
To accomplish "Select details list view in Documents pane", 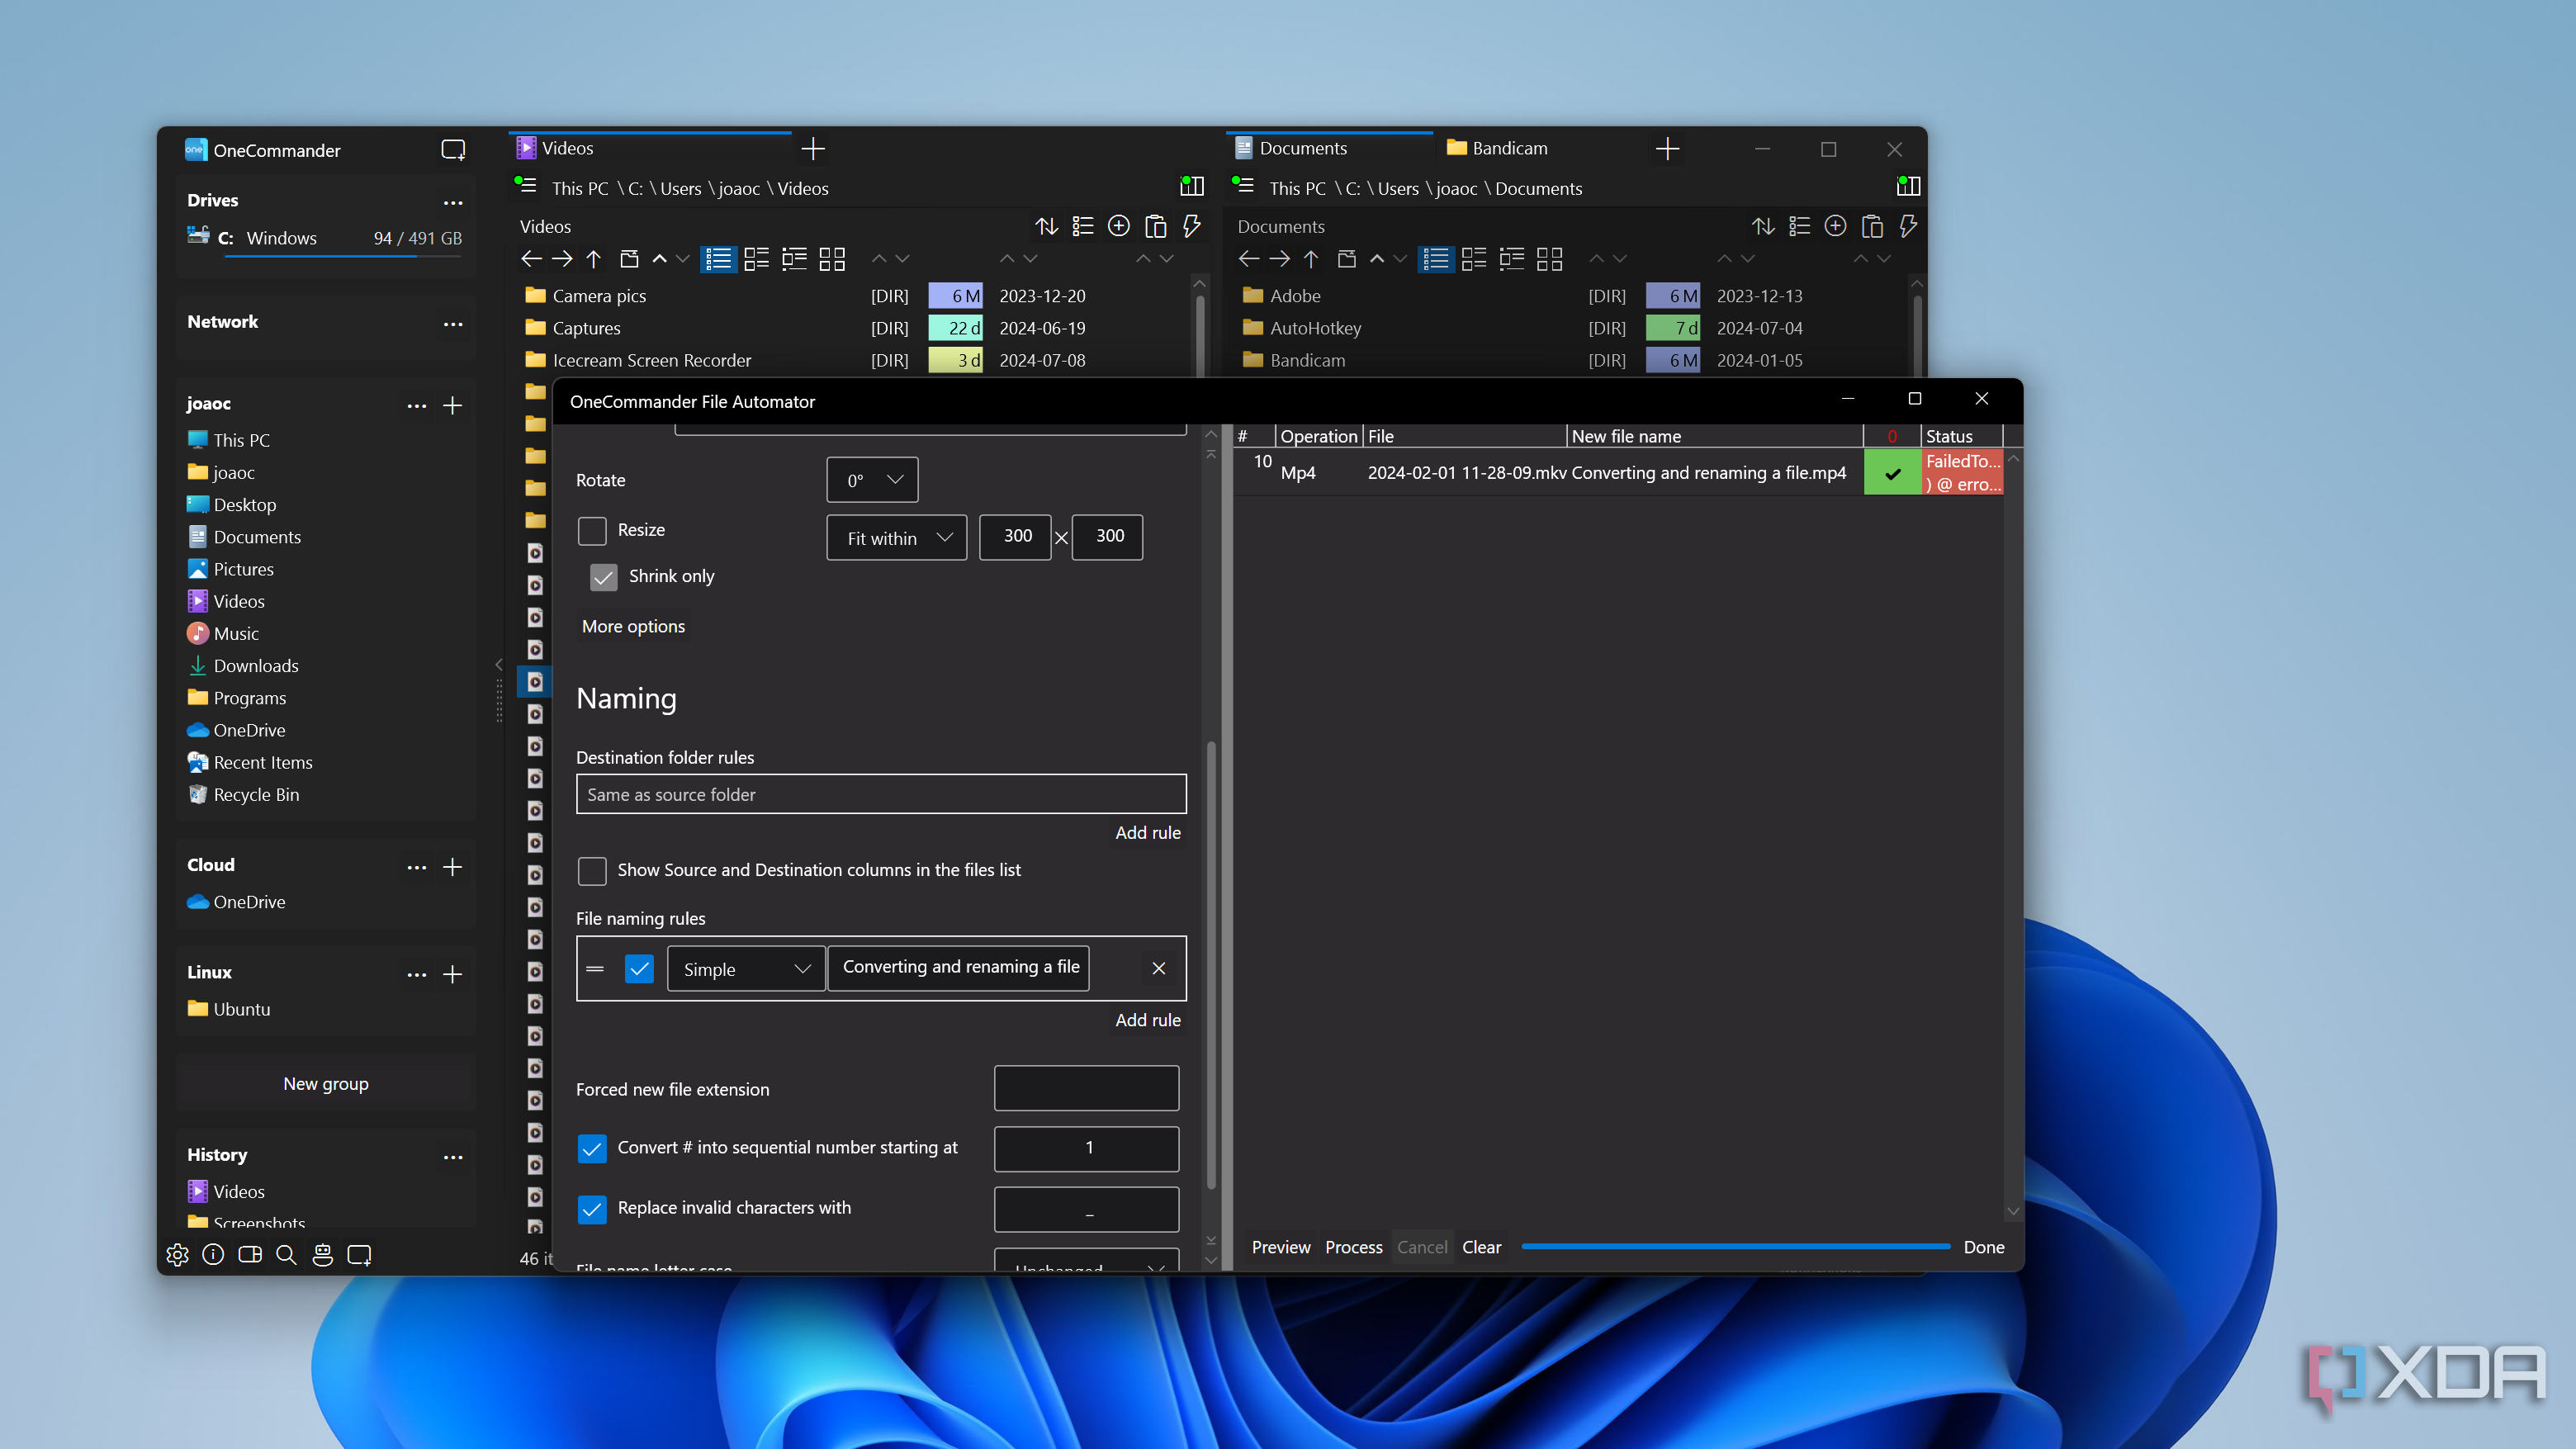I will tap(1436, 259).
